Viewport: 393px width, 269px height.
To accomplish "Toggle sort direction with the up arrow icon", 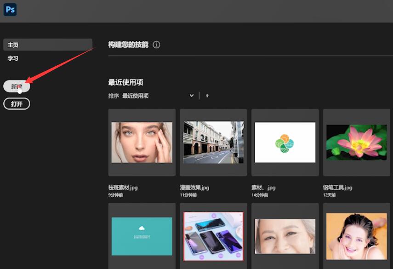I will [207, 96].
